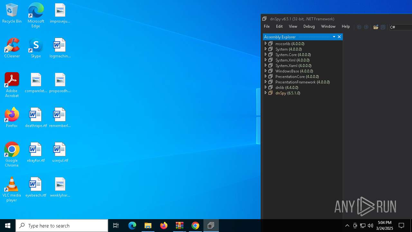Show hidden system tray icons

347,226
